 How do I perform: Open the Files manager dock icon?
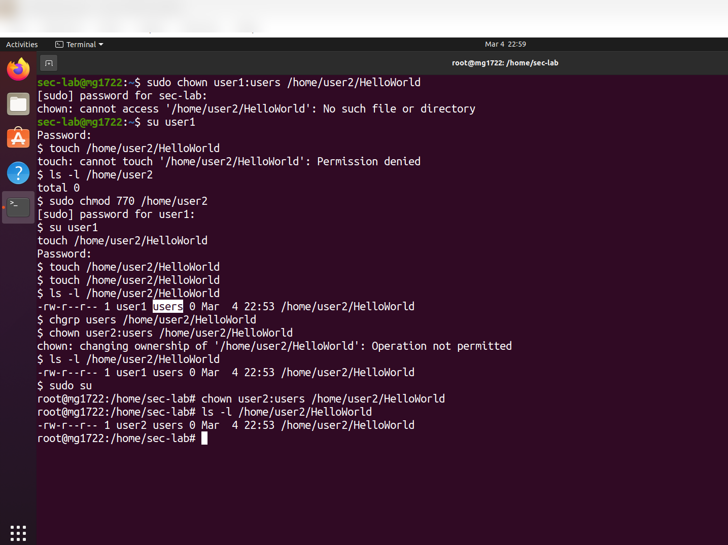[18, 104]
